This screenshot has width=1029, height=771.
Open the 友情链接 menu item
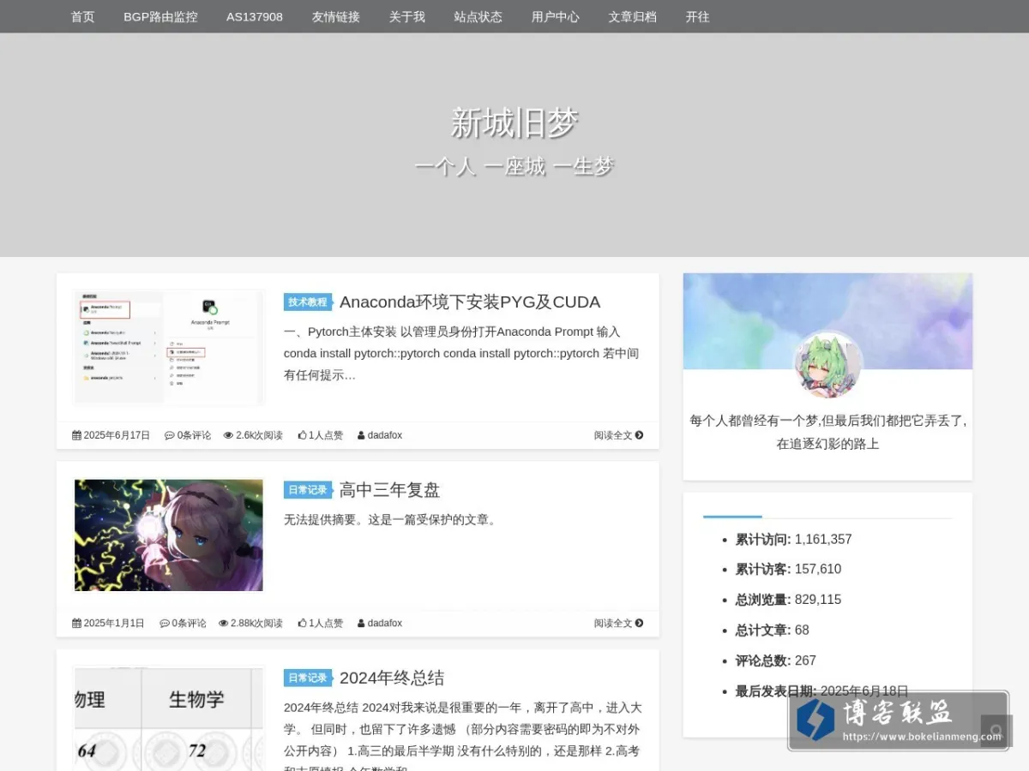pyautogui.click(x=335, y=16)
